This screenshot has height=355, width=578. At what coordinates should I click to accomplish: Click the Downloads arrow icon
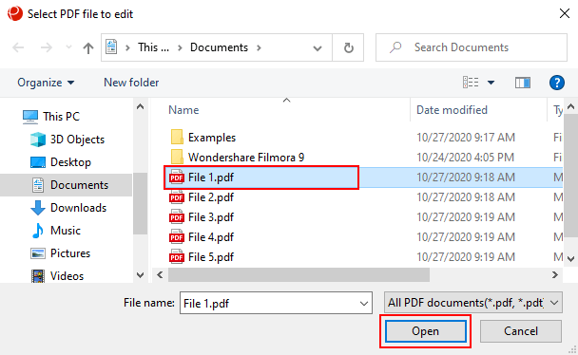(38, 208)
